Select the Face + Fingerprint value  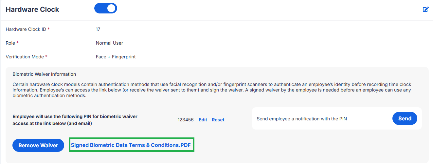(x=116, y=57)
